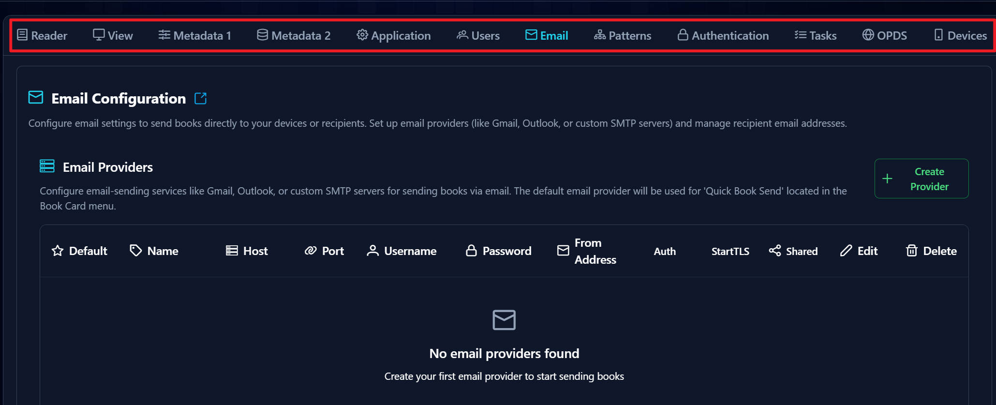996x405 pixels.
Task: Click the share icon in Shared column header
Action: tap(775, 251)
